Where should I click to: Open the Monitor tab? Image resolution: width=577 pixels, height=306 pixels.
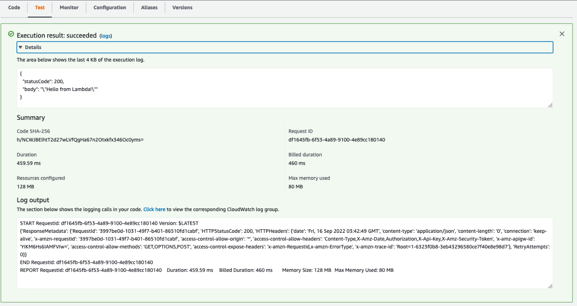pyautogui.click(x=69, y=7)
